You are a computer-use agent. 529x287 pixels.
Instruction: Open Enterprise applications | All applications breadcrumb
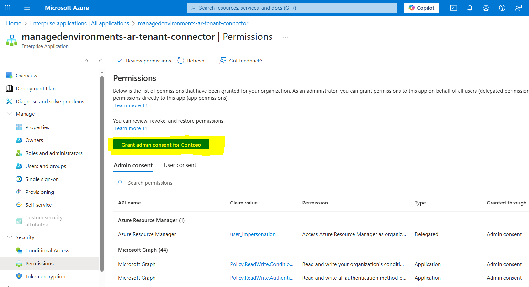(79, 23)
